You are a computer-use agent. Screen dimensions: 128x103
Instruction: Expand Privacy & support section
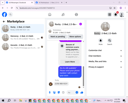[105, 67]
